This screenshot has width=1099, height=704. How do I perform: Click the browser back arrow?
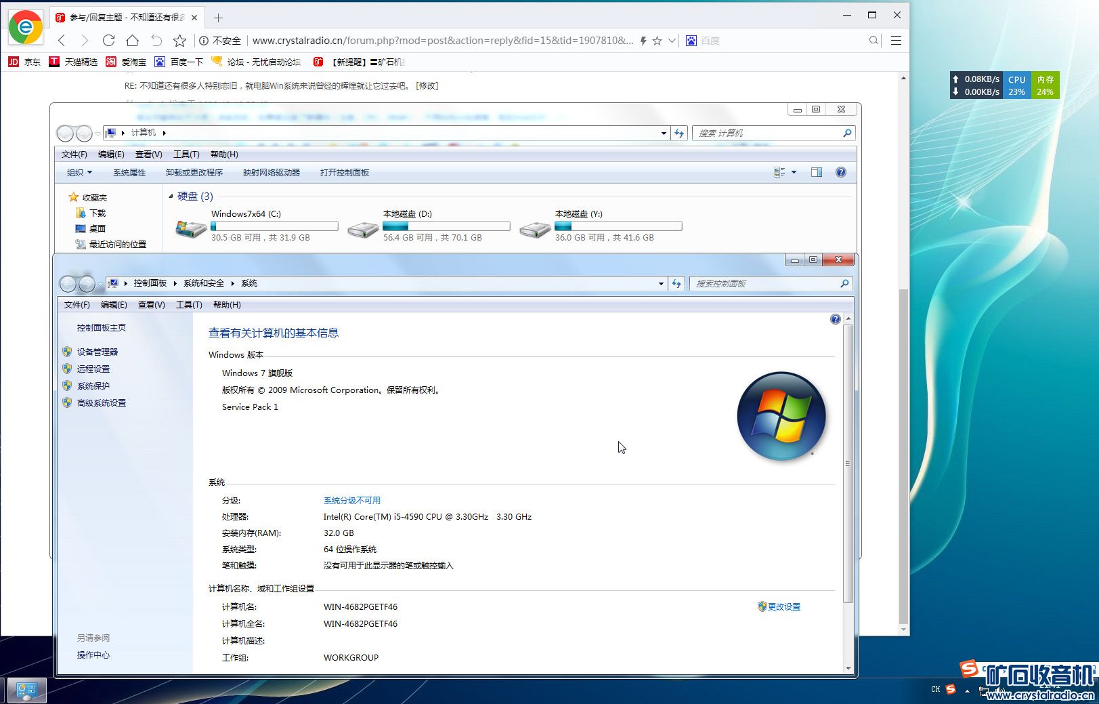point(62,41)
